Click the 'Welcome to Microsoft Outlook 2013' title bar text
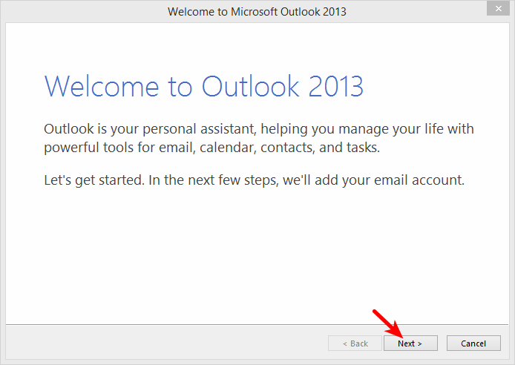The image size is (515, 365). pyautogui.click(x=257, y=12)
